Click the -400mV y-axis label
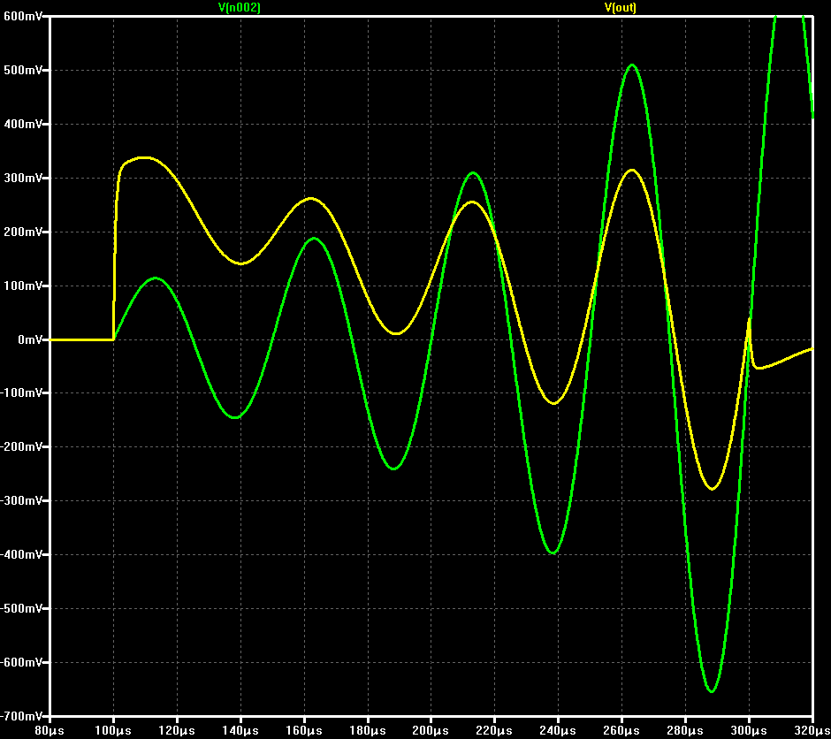This screenshot has width=831, height=739. click(22, 554)
